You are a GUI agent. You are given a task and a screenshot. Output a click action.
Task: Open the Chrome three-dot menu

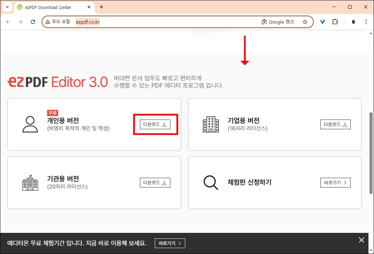[x=366, y=21]
